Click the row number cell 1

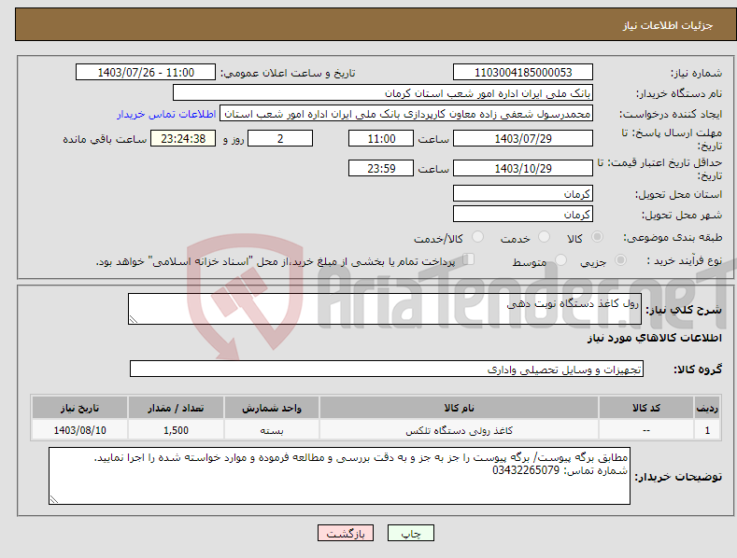(707, 430)
